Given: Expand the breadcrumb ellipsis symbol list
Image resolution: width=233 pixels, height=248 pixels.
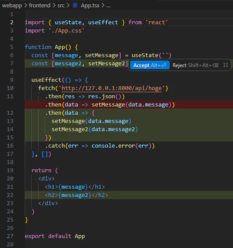Looking at the screenshot, I should point(108,6).
